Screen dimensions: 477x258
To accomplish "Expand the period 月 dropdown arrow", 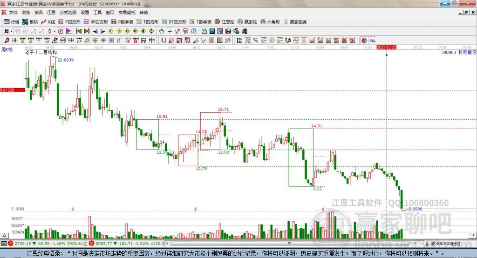I will [11, 31].
